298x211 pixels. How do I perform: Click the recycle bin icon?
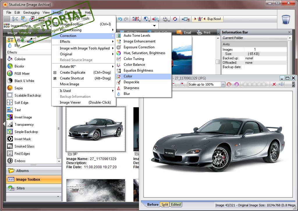pos(286,19)
